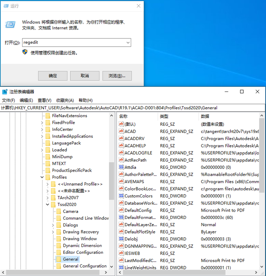This screenshot has width=266, height=276.
Task: Click the ACADDRV string value icon
Action: [x=121, y=139]
